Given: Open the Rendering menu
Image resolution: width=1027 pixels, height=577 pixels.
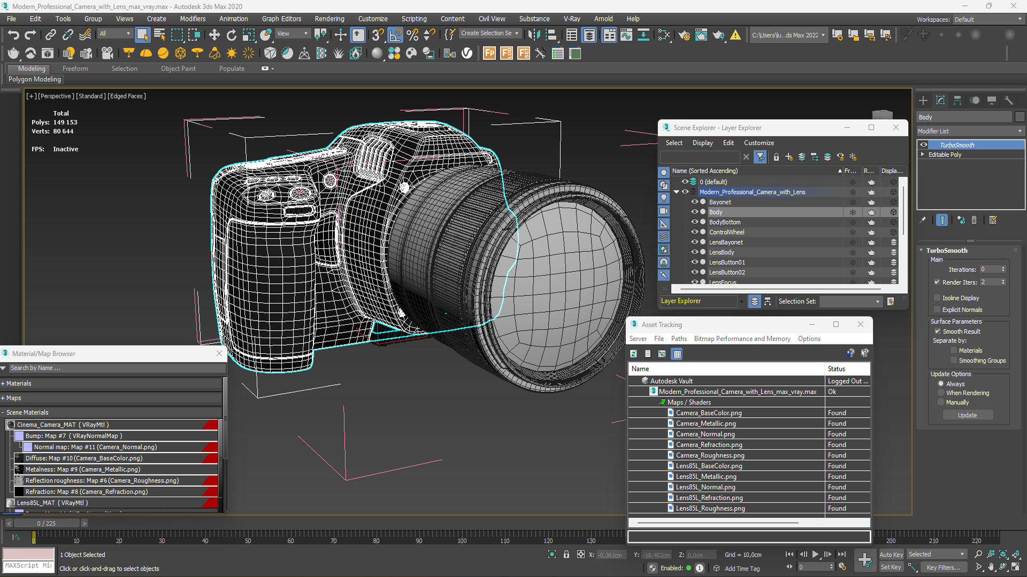Looking at the screenshot, I should (329, 19).
